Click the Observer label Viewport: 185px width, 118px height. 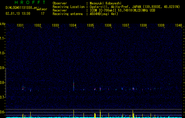pyautogui.click(x=60, y=3)
